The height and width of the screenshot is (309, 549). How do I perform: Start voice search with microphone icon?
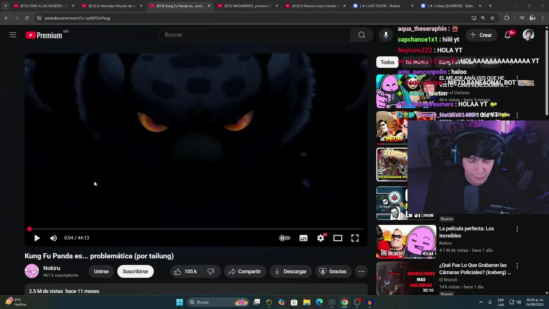click(x=386, y=35)
